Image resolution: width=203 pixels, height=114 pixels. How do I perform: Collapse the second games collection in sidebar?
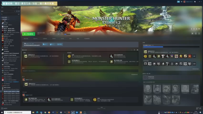(1, 19)
